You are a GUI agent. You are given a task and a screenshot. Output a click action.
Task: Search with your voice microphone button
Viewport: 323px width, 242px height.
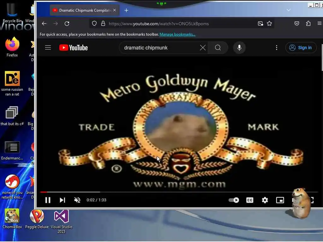[239, 48]
